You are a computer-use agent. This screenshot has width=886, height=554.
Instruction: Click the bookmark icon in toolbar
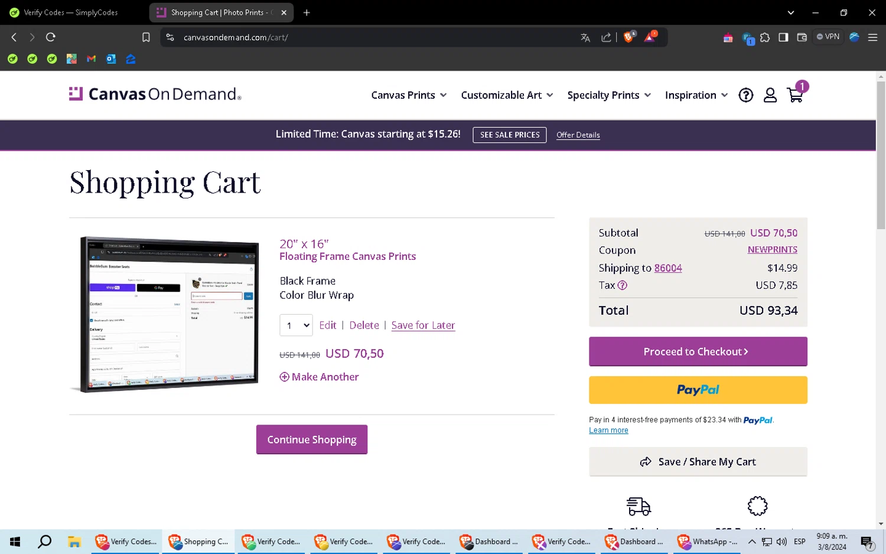click(x=146, y=37)
